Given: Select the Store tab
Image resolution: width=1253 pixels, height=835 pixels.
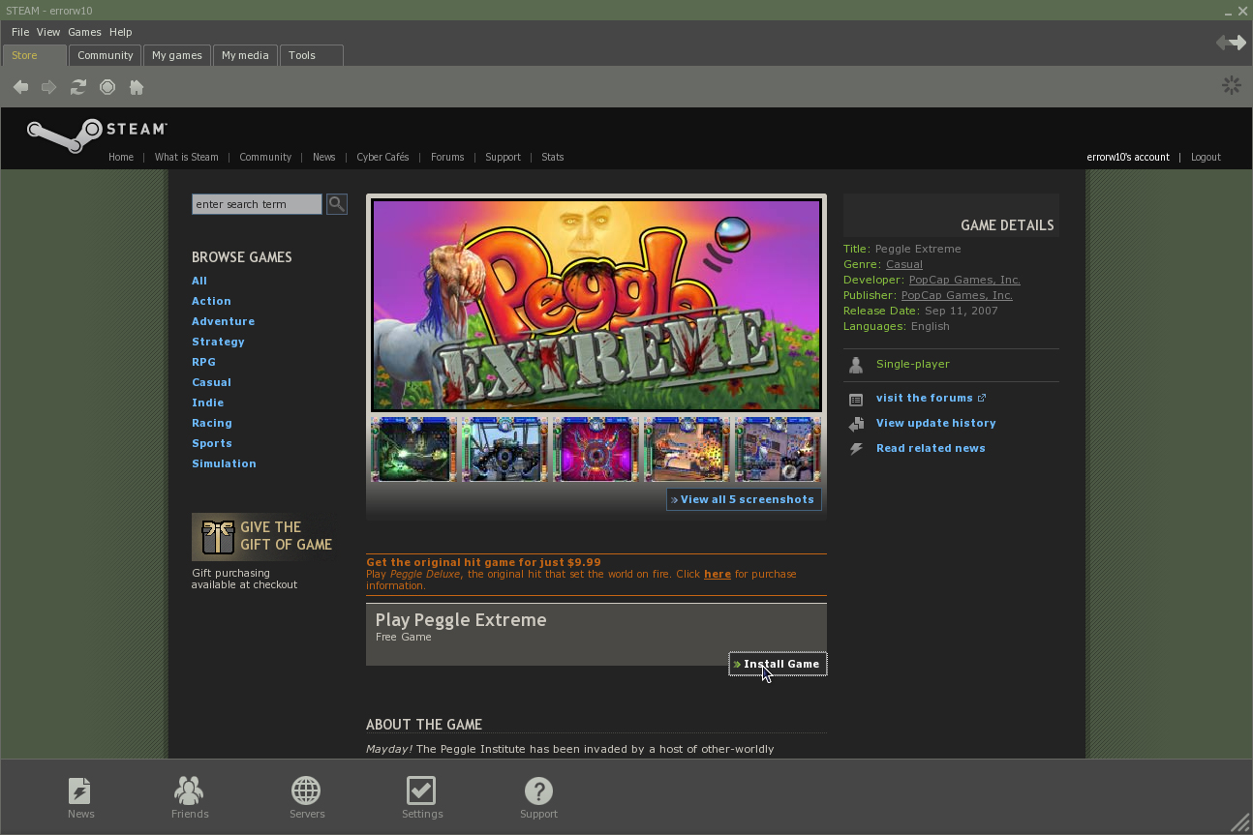Looking at the screenshot, I should click(35, 55).
